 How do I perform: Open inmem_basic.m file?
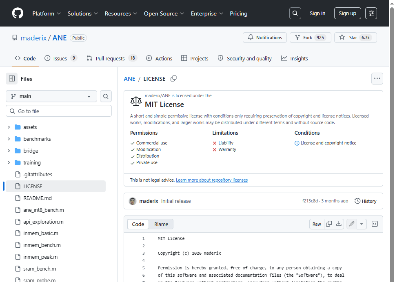(x=41, y=233)
